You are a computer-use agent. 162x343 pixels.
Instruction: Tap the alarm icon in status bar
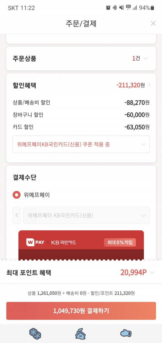pos(108,8)
